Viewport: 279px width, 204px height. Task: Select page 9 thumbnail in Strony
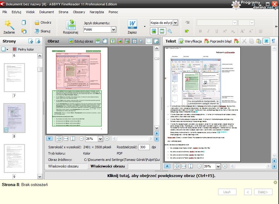coord(14,158)
